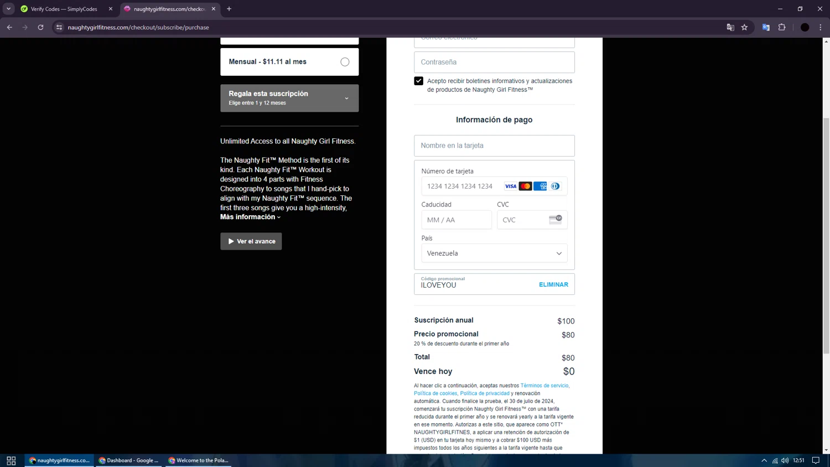Click the address bar URL
The width and height of the screenshot is (830, 467).
(138, 27)
